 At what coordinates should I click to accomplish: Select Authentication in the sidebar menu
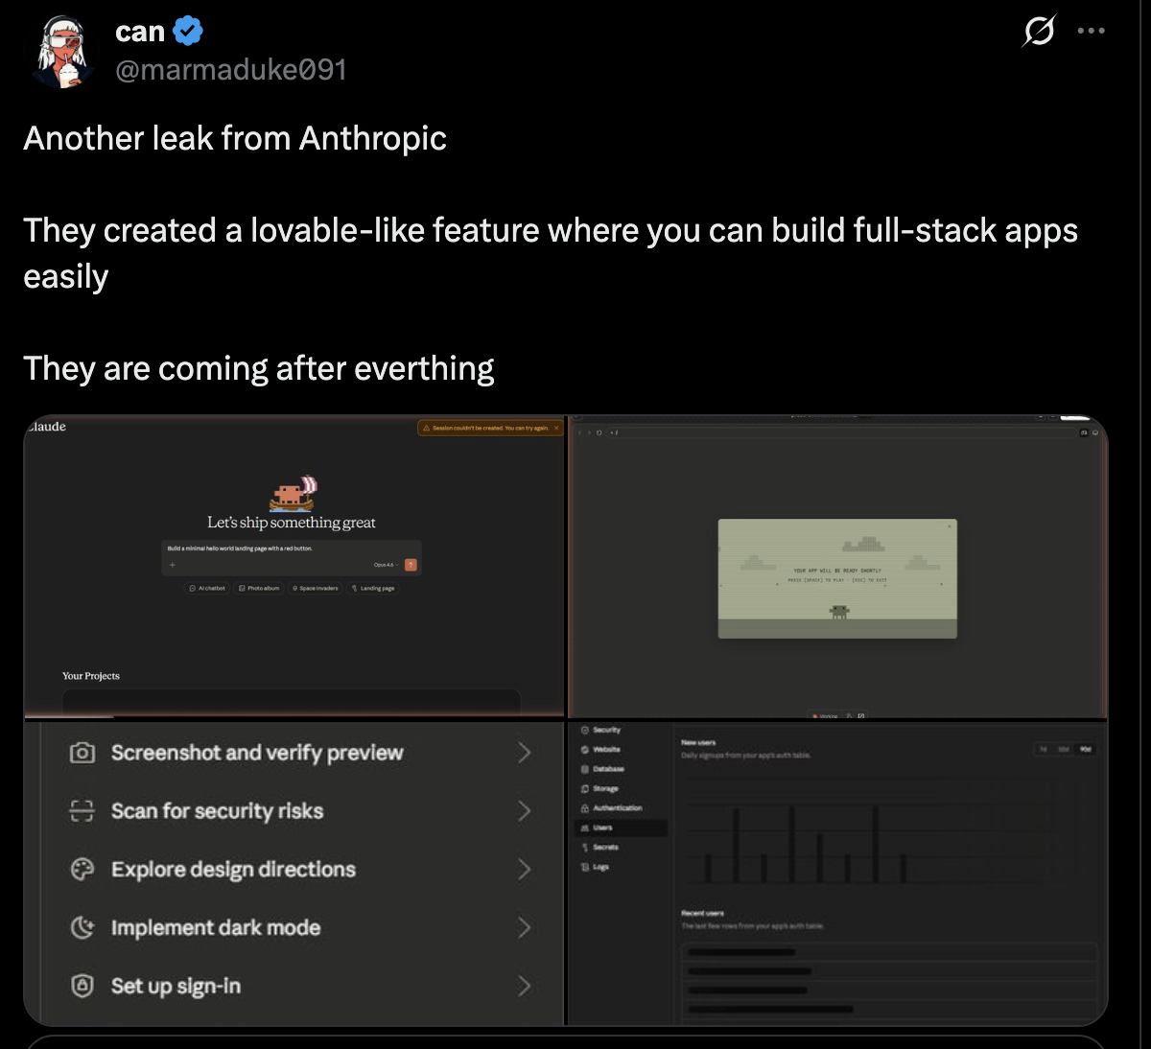[x=616, y=808]
